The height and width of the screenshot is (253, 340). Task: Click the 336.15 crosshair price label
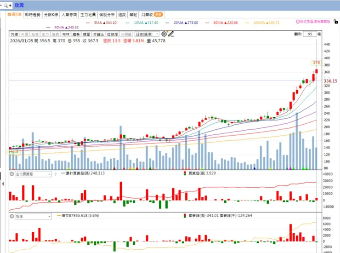pos(330,81)
